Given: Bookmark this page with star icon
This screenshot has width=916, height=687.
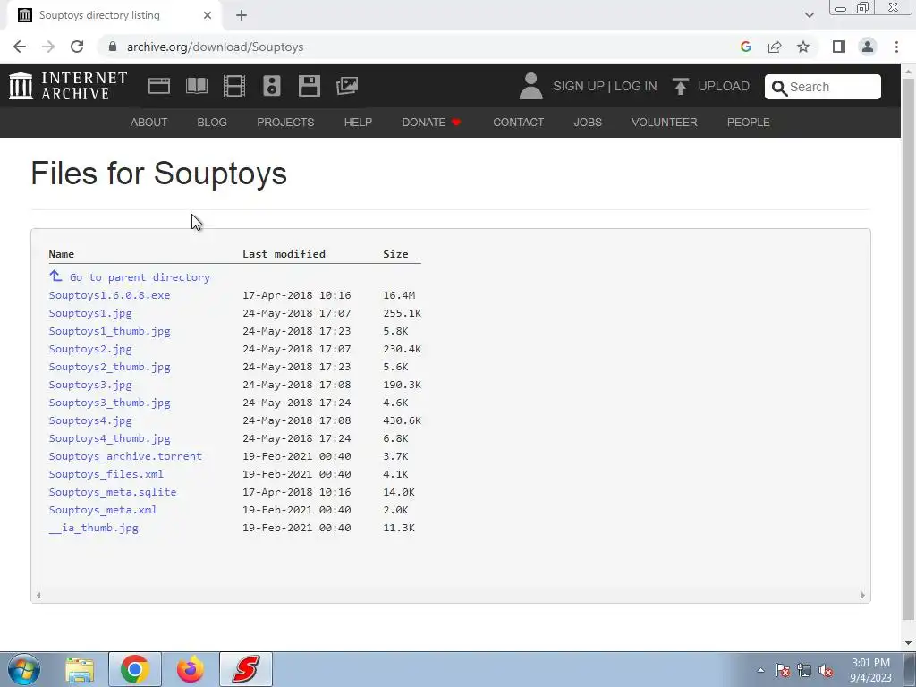Looking at the screenshot, I should click(803, 47).
